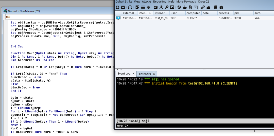Switch to Pivot Graph view icon
Viewport: 274px width, 136px height.
coord(138,7)
